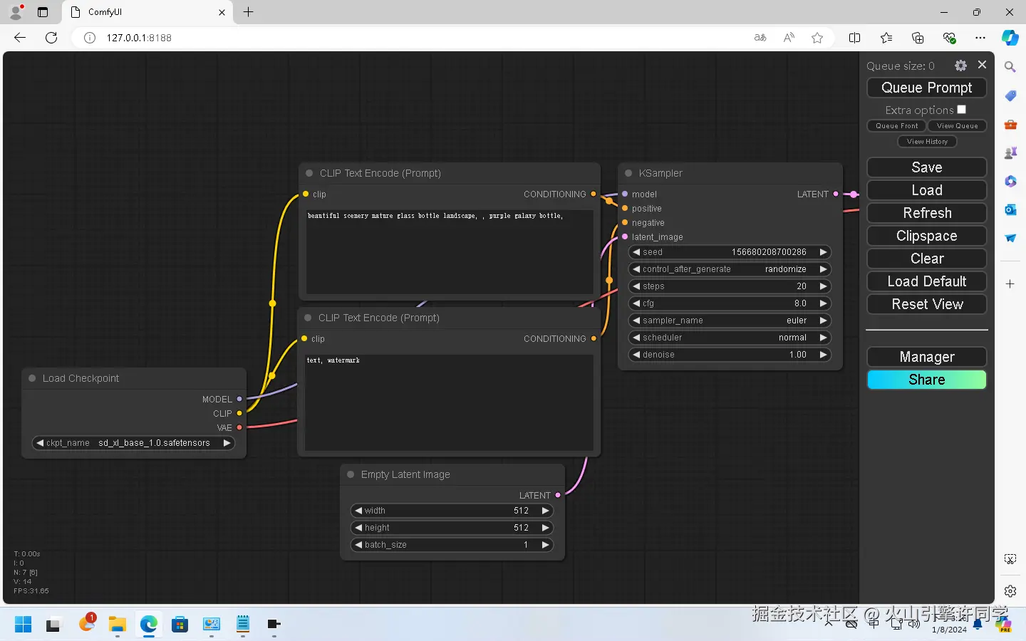Refresh the ComfyUI node definitions
Viewport: 1026px width, 641px height.
coord(926,213)
